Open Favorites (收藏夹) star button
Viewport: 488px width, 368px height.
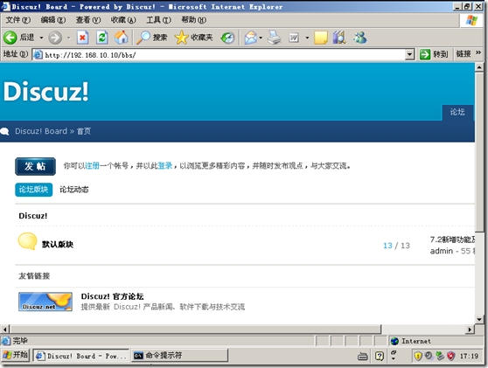pos(193,38)
